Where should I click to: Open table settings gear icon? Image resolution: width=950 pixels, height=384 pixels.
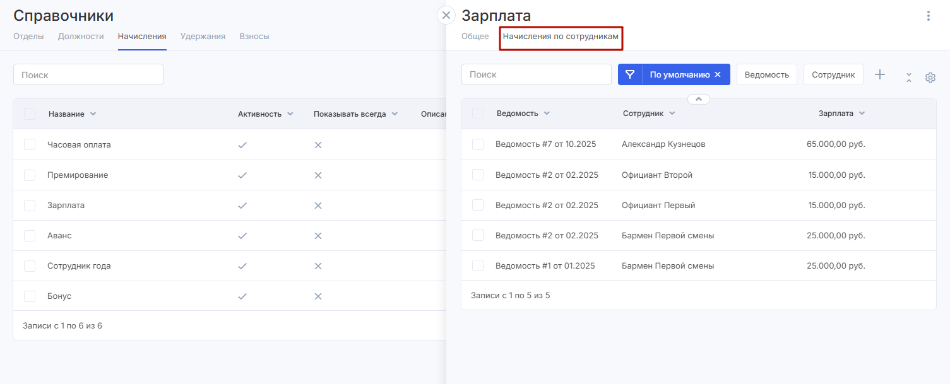[930, 78]
